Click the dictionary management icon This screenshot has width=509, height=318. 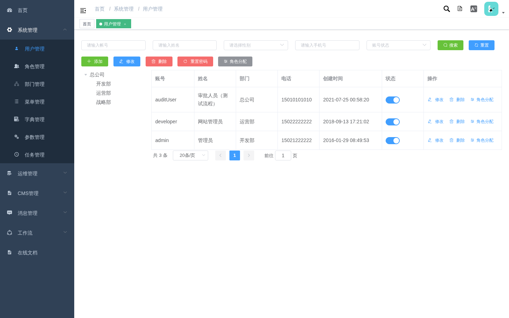coord(17,119)
